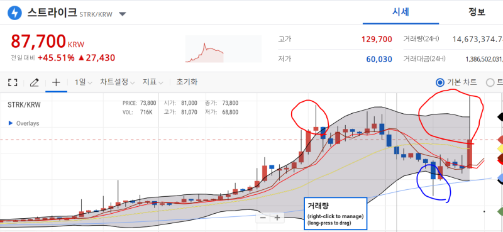Select the pencil drawing tool
The height and width of the screenshot is (232, 503).
click(35, 82)
